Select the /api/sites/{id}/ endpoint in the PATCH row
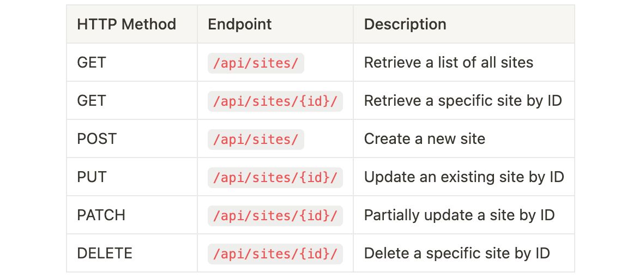 point(275,216)
